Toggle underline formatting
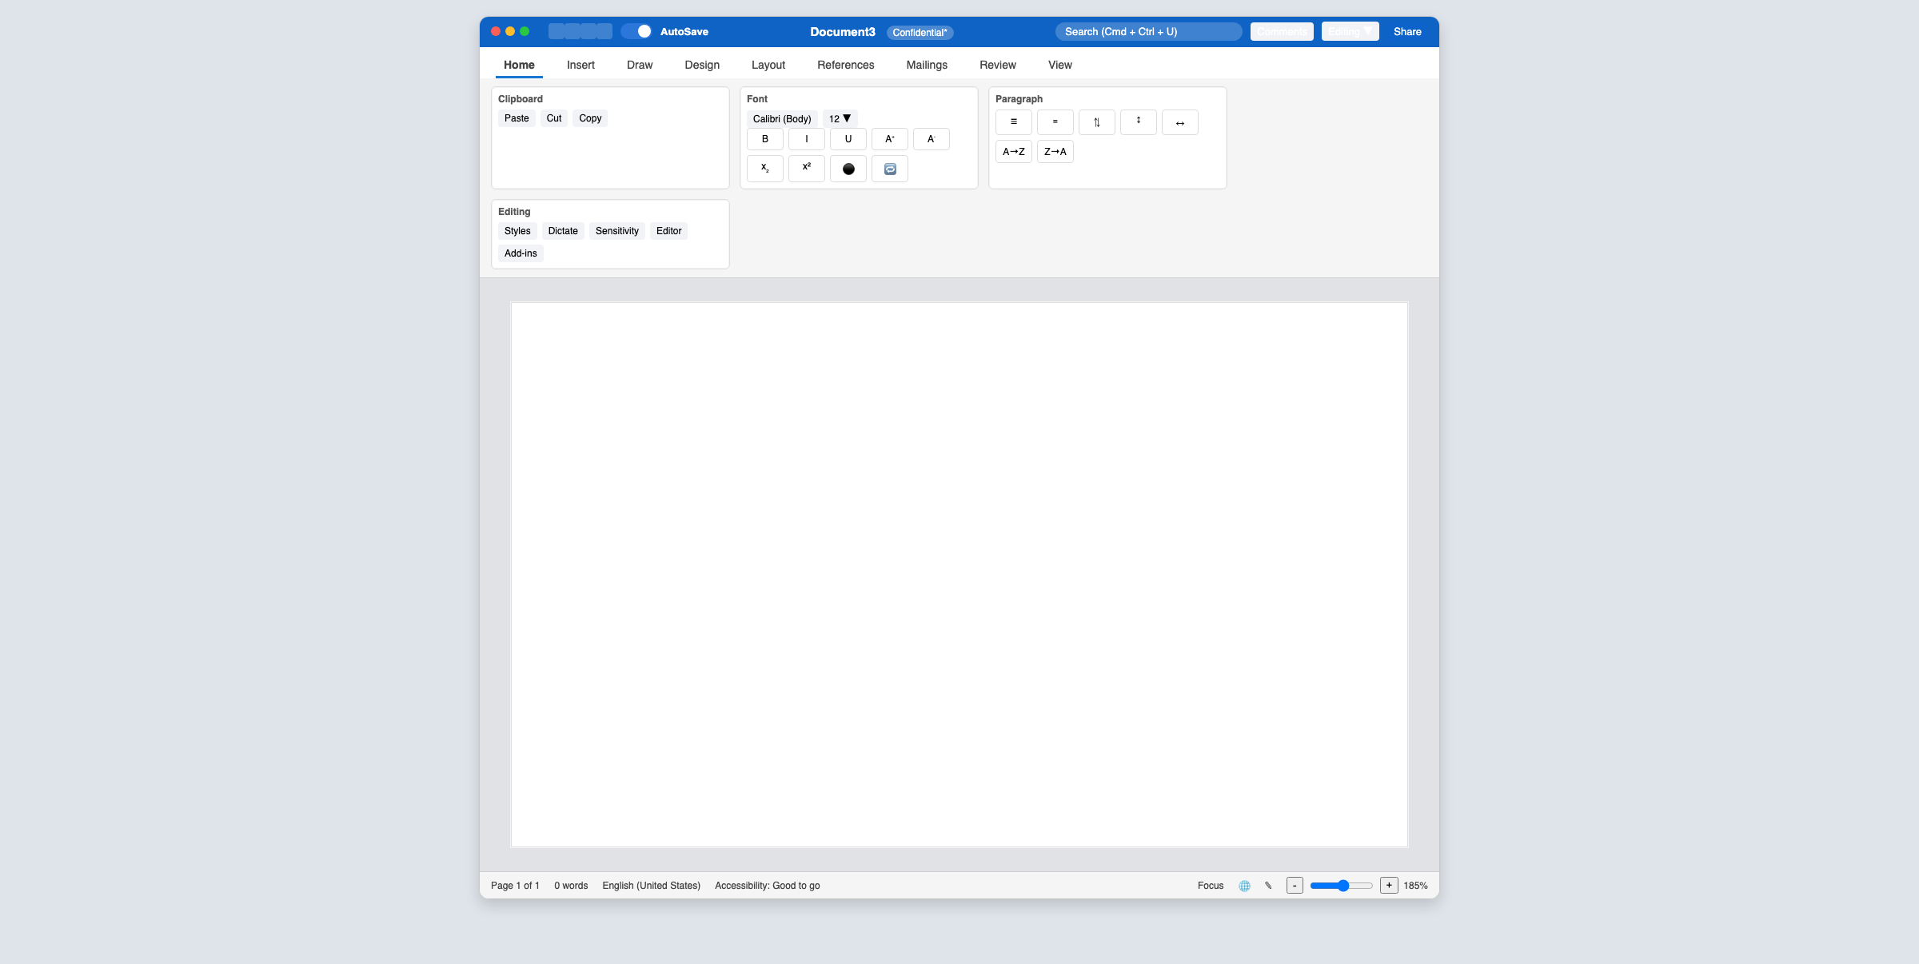The width and height of the screenshot is (1919, 964). click(848, 139)
